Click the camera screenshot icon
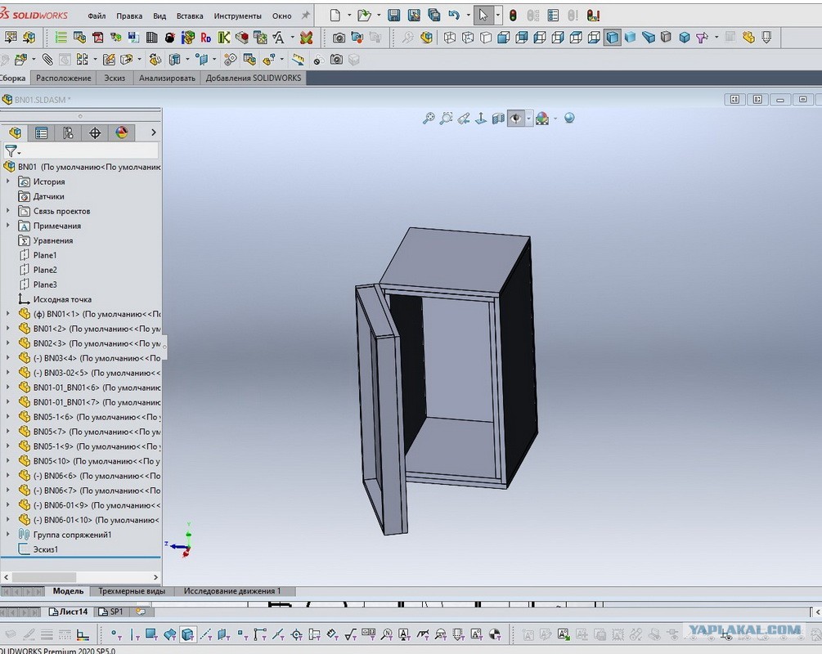This screenshot has width=822, height=654. pyautogui.click(x=339, y=38)
